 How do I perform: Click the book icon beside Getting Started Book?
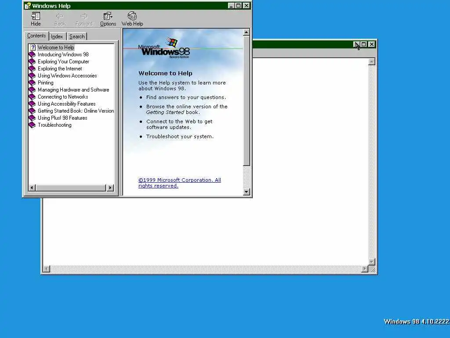pos(32,110)
